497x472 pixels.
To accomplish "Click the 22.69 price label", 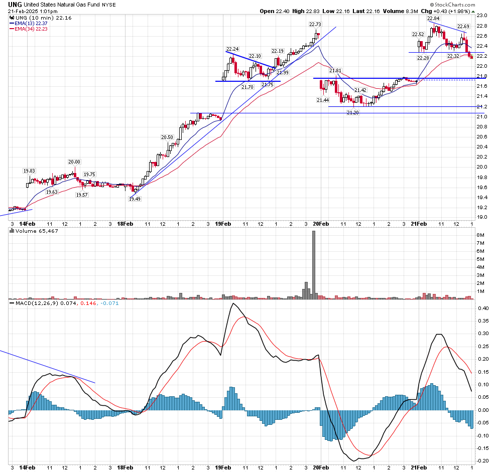I will (x=463, y=26).
